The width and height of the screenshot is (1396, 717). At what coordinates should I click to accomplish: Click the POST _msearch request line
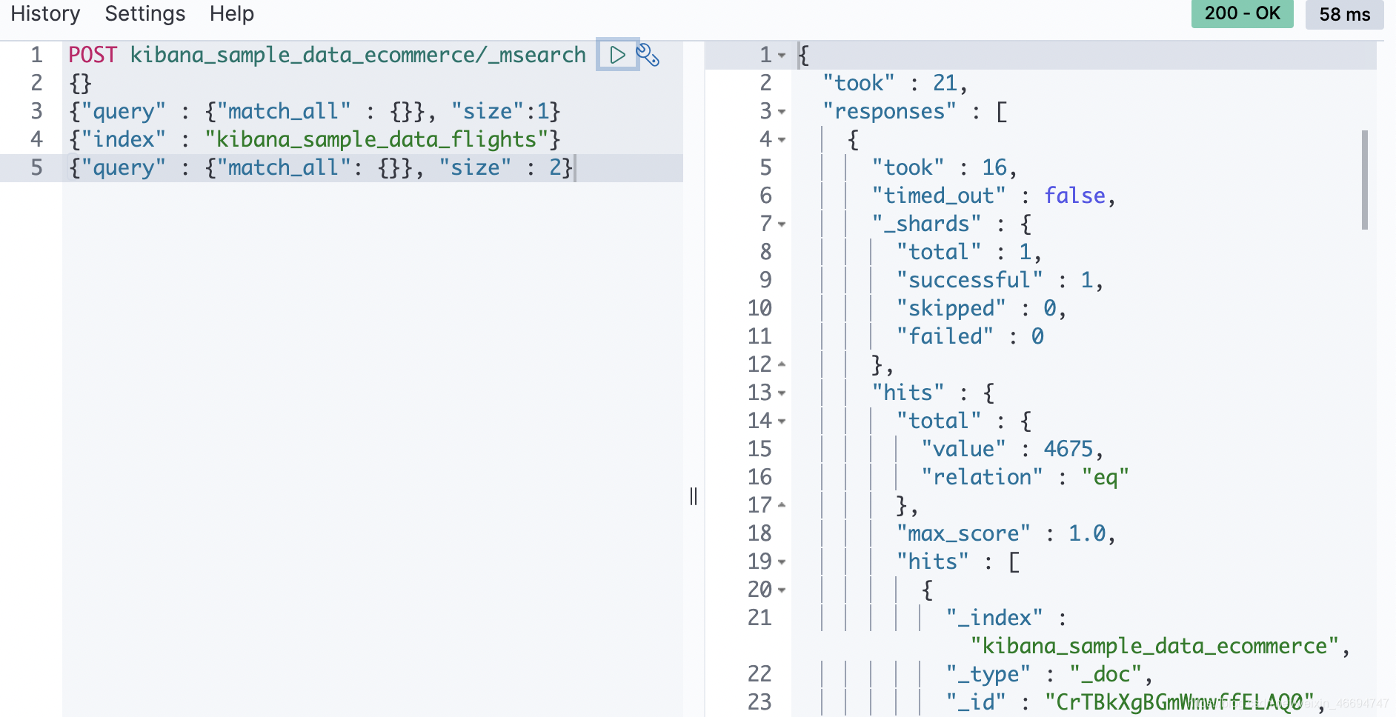tap(327, 55)
